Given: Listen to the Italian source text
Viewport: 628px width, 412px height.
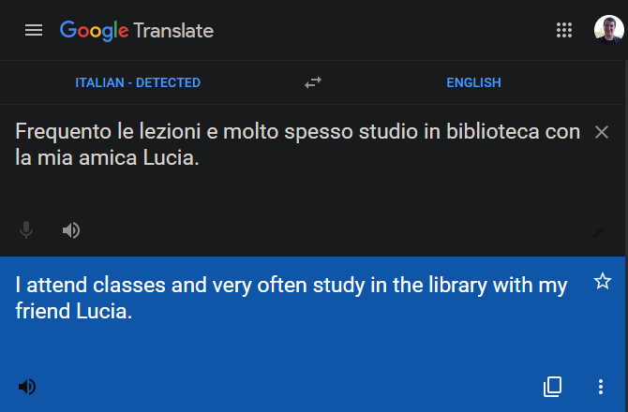Looking at the screenshot, I should coord(71,230).
